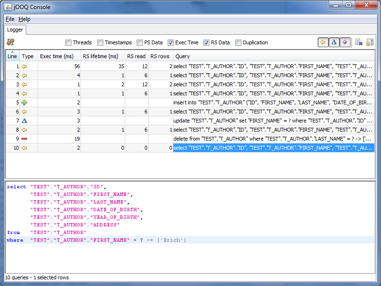Click the scroll lock icon
The width and height of the screenshot is (381, 286).
click(x=370, y=42)
